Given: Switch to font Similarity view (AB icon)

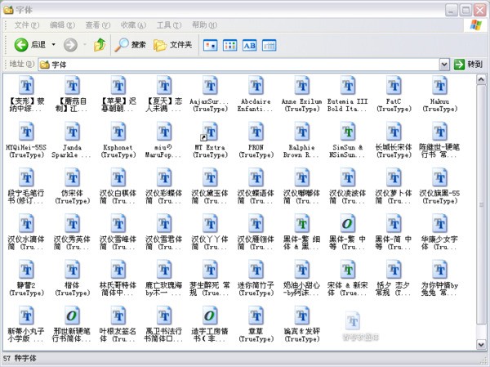Looking at the screenshot, I should point(249,45).
